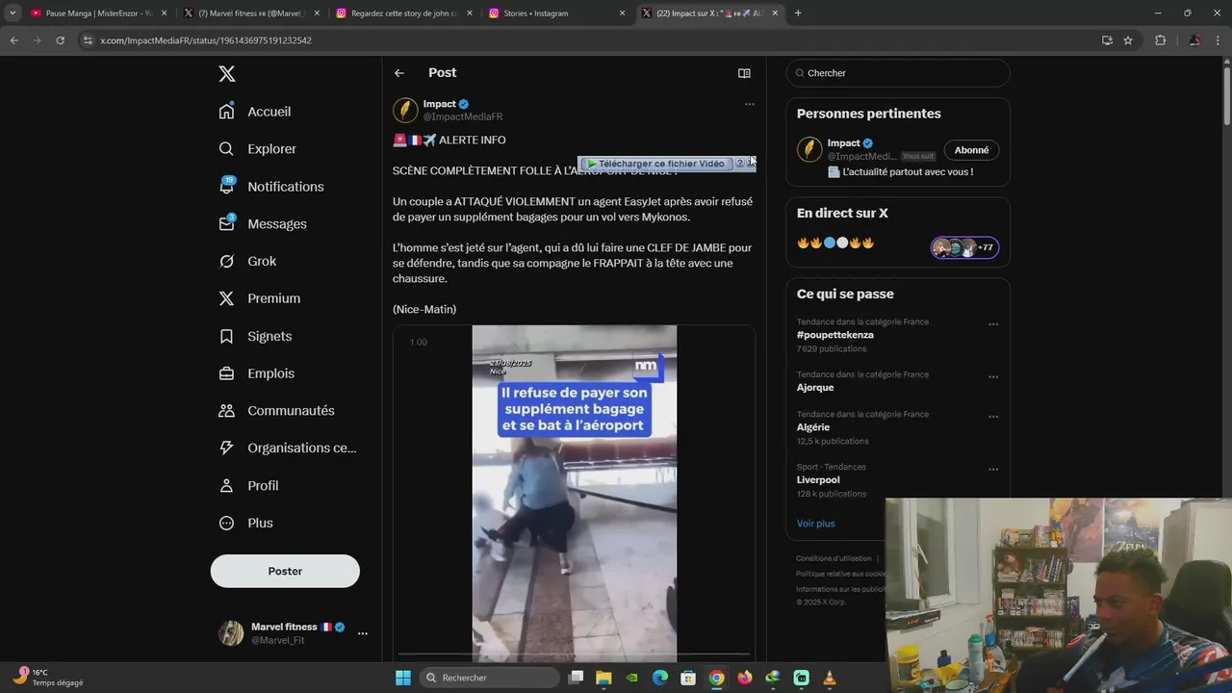This screenshot has height=693, width=1232.
Task: Open the Emplois briefcase icon
Action: [226, 373]
